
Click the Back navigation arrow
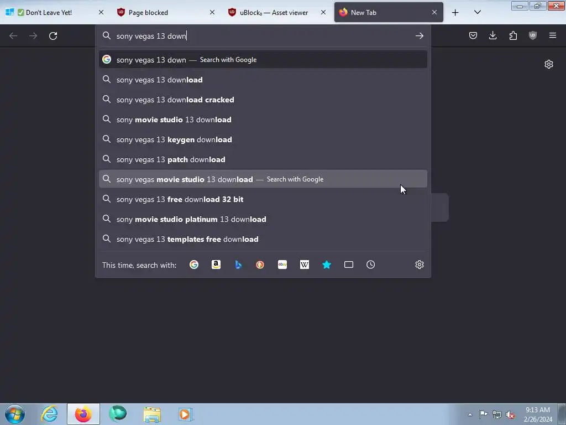point(13,35)
